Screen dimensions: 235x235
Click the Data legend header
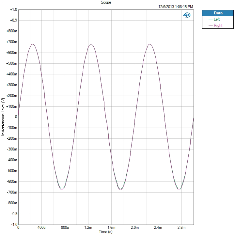(x=218, y=13)
